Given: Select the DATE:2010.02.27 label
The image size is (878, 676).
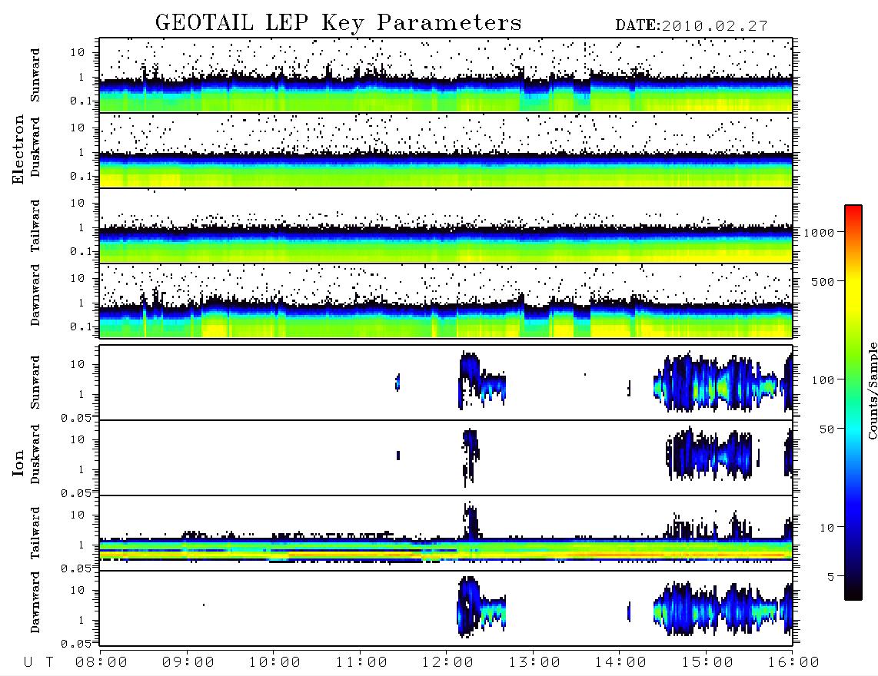Looking at the screenshot, I should coord(691,26).
